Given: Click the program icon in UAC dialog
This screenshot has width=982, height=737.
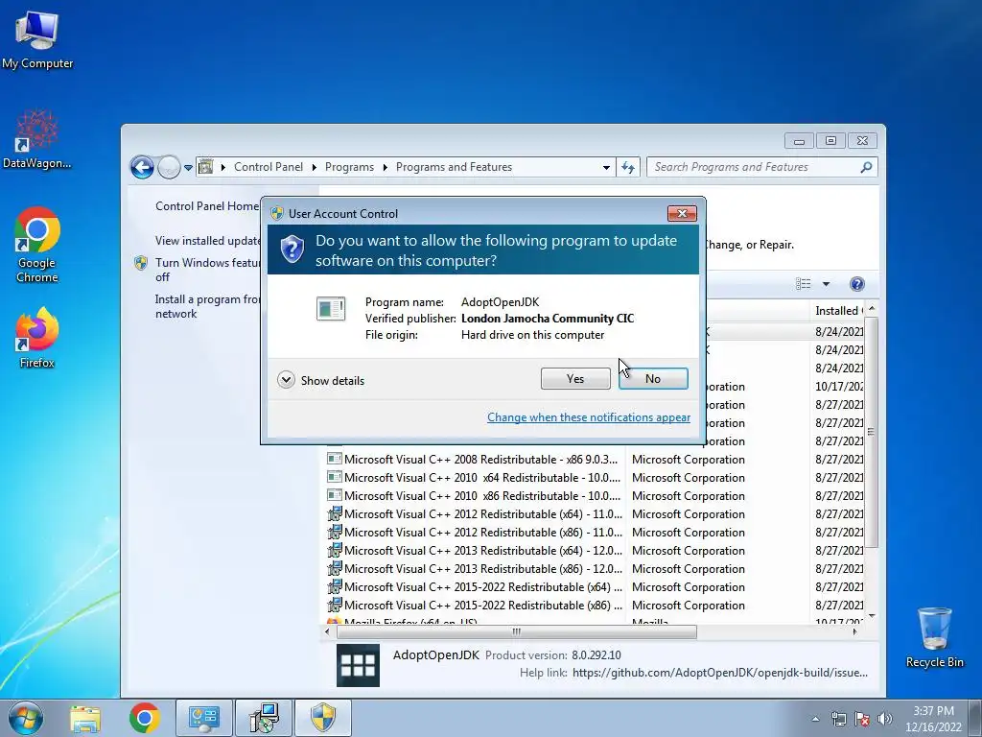Looking at the screenshot, I should point(331,309).
